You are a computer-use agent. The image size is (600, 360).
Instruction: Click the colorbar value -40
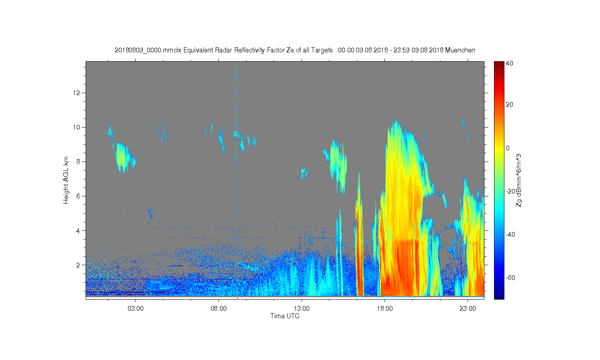pos(510,234)
